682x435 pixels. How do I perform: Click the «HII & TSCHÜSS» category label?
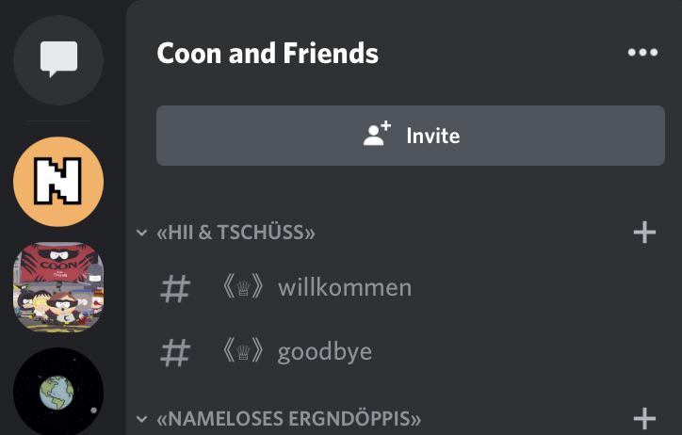pos(235,233)
